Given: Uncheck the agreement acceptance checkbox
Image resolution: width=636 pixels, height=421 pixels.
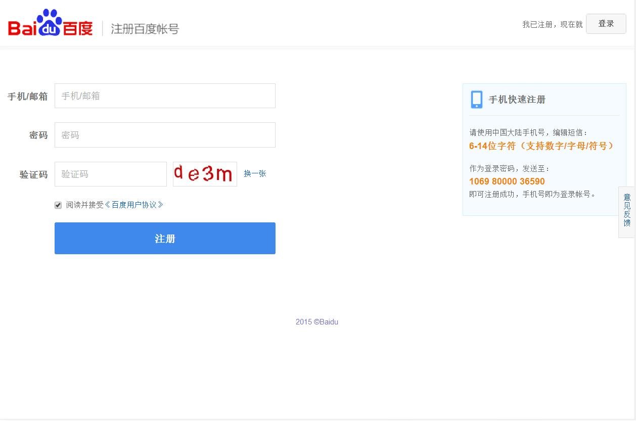Looking at the screenshot, I should (x=58, y=205).
